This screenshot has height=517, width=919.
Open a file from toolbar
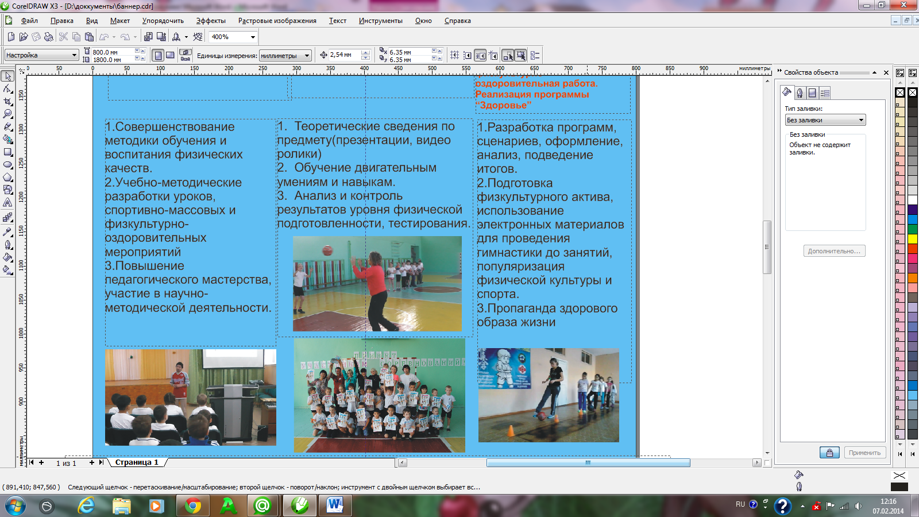pos(23,37)
